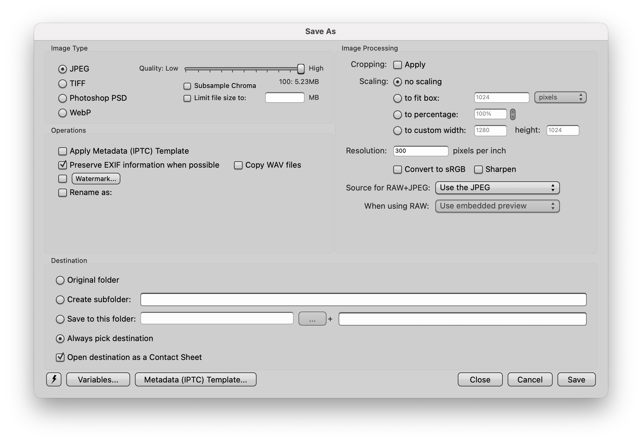Click the JPEG quality slider handle
This screenshot has height=443, width=642.
[x=301, y=69]
